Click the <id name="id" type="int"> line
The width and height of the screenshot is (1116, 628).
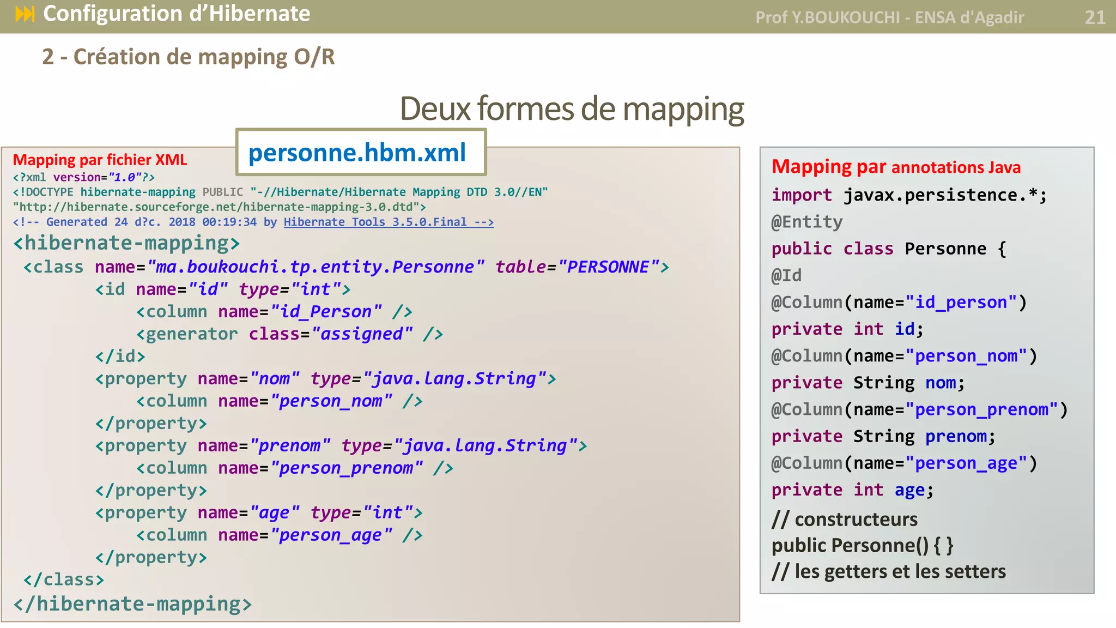pos(223,289)
